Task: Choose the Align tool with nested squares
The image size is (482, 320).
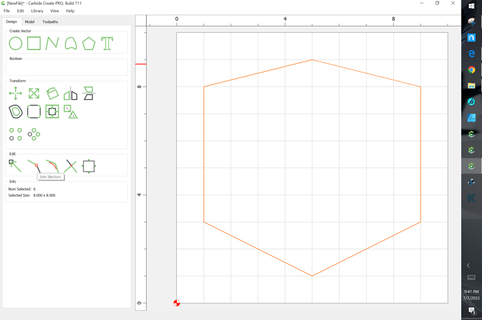Action: point(52,112)
